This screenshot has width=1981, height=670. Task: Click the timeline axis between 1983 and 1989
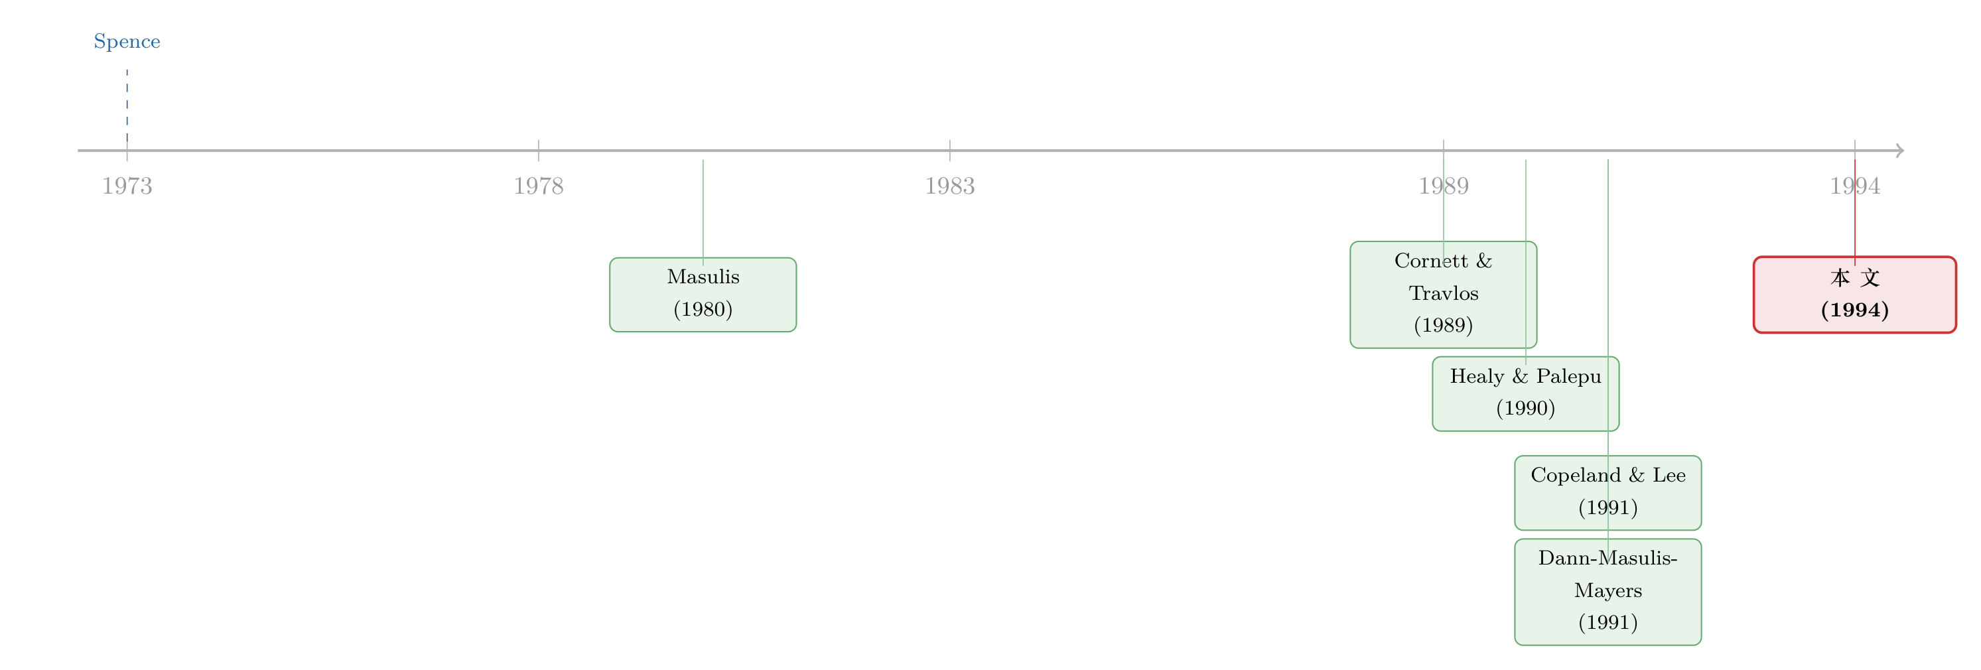(1197, 151)
